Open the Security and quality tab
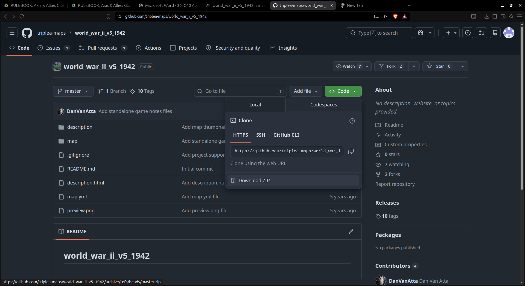Screen dimensions: 525x286 [233, 48]
